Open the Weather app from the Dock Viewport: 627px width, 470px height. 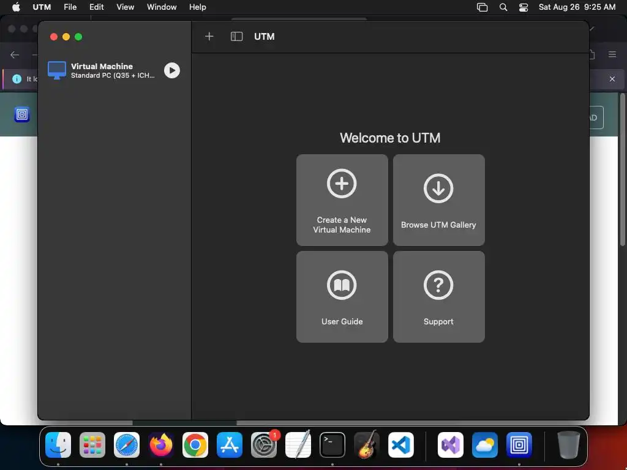click(485, 444)
